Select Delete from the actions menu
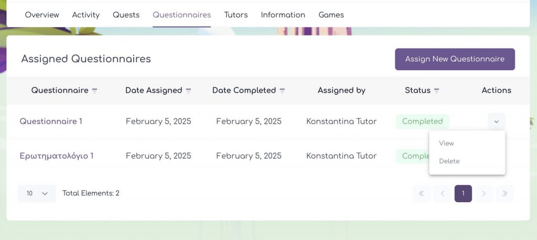 coord(449,161)
